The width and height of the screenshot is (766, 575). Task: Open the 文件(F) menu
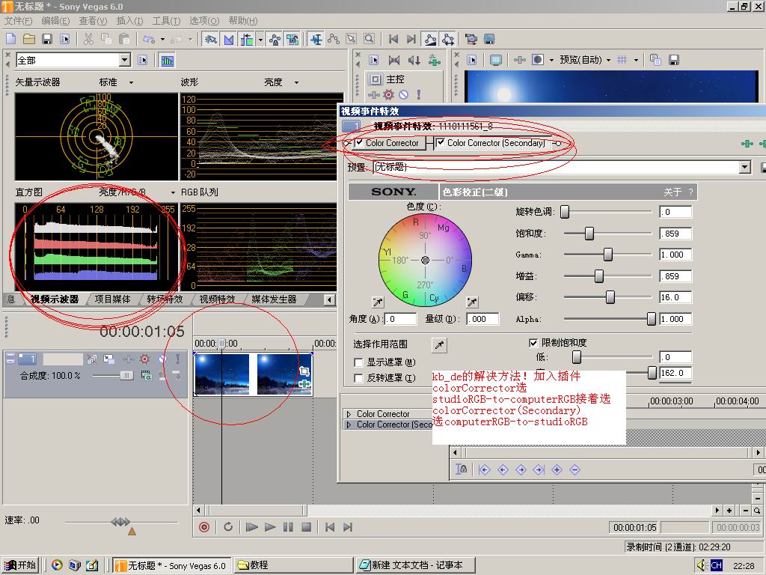pos(19,20)
